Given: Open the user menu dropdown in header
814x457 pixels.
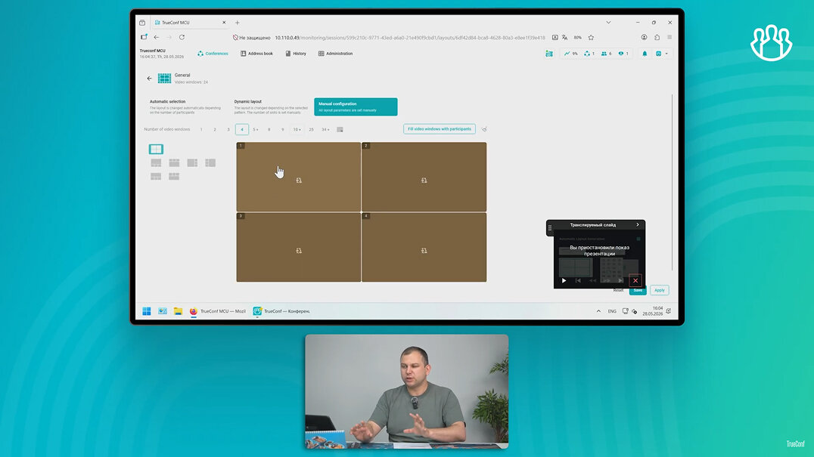Looking at the screenshot, I should coord(661,54).
